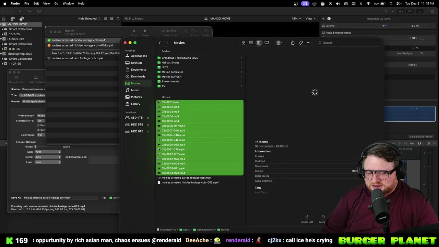
Task: Pause the encode in Queue window
Action: coord(145,32)
